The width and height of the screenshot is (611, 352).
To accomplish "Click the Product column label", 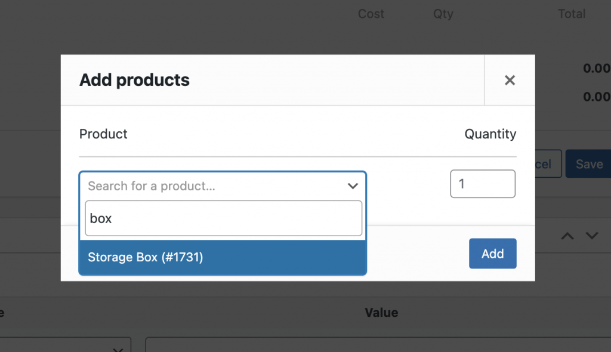I will (103, 134).
